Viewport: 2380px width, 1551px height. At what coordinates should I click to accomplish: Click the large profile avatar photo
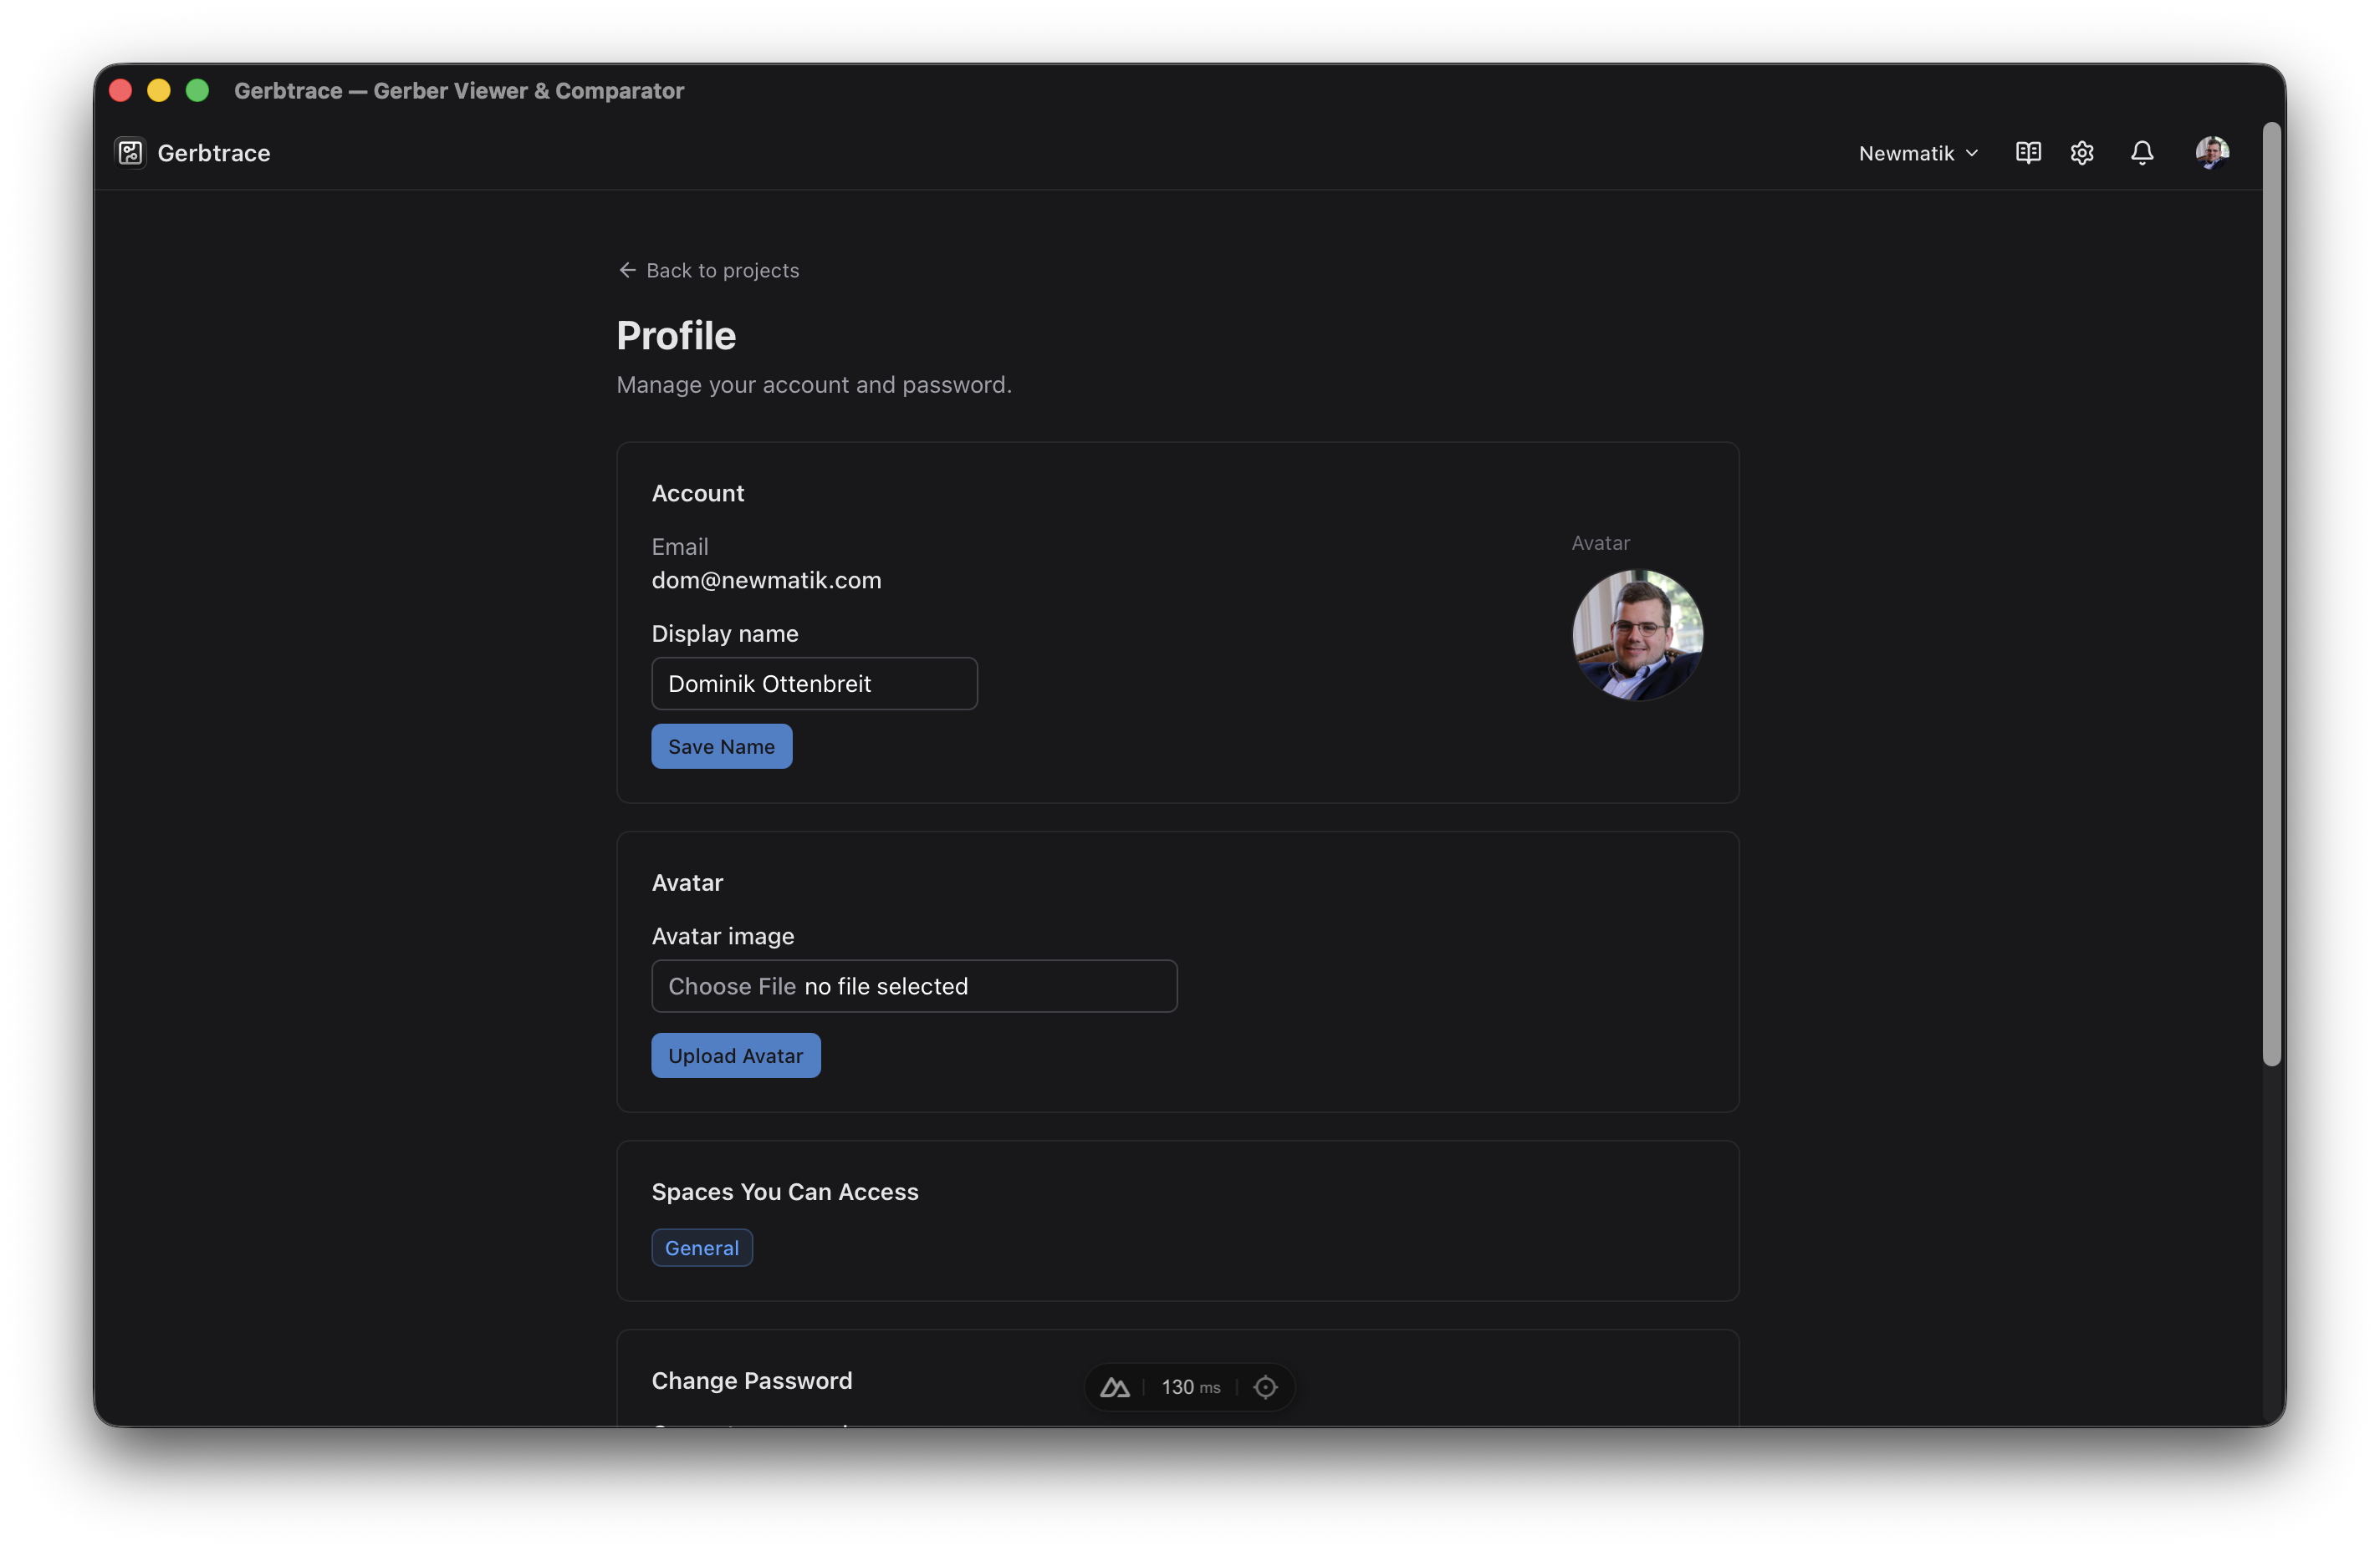pyautogui.click(x=1637, y=634)
